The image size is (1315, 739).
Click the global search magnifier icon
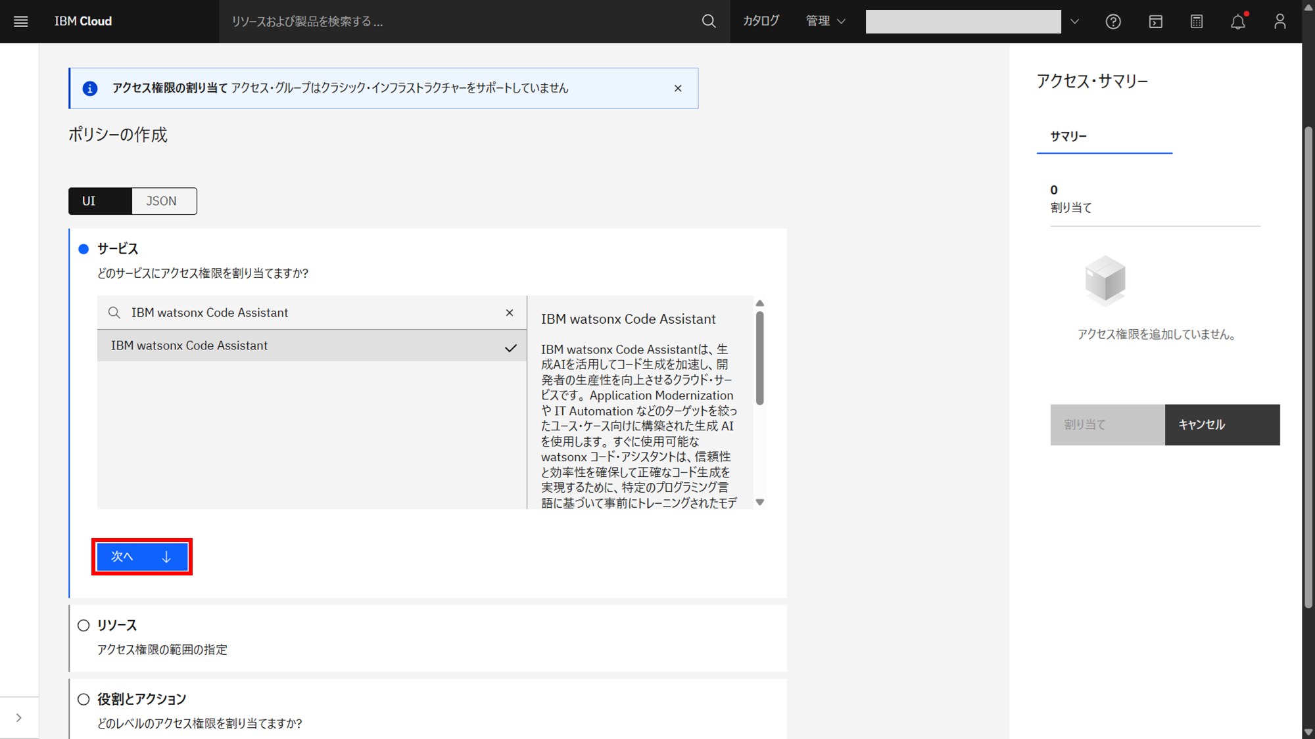[x=709, y=21]
